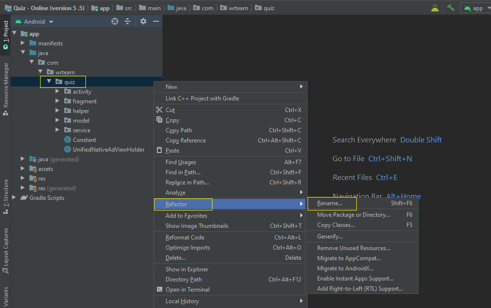
Task: Choose Directory Path menu item
Action: tap(230, 280)
